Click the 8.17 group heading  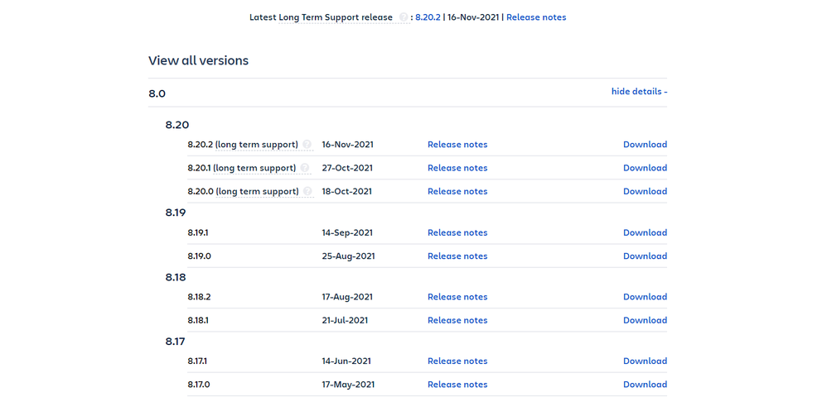click(175, 342)
